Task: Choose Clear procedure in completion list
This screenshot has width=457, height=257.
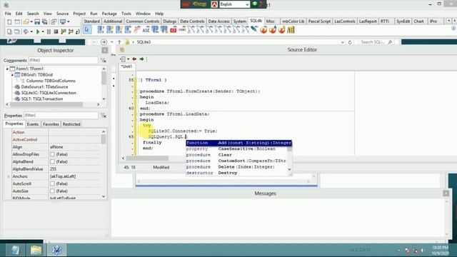Action: click(x=236, y=155)
